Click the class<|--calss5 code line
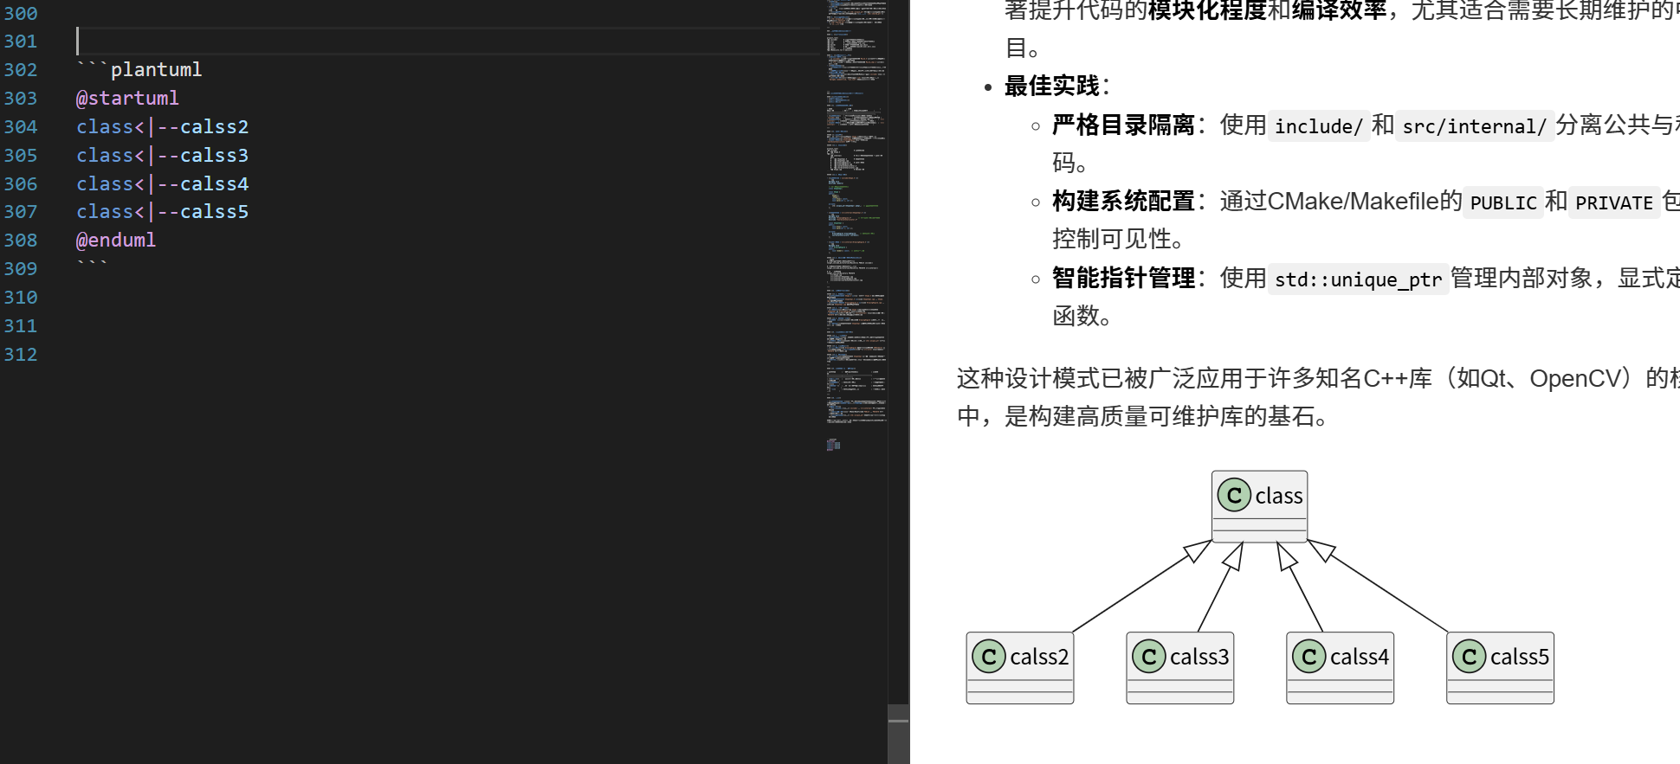1680x764 pixels. coord(162,211)
